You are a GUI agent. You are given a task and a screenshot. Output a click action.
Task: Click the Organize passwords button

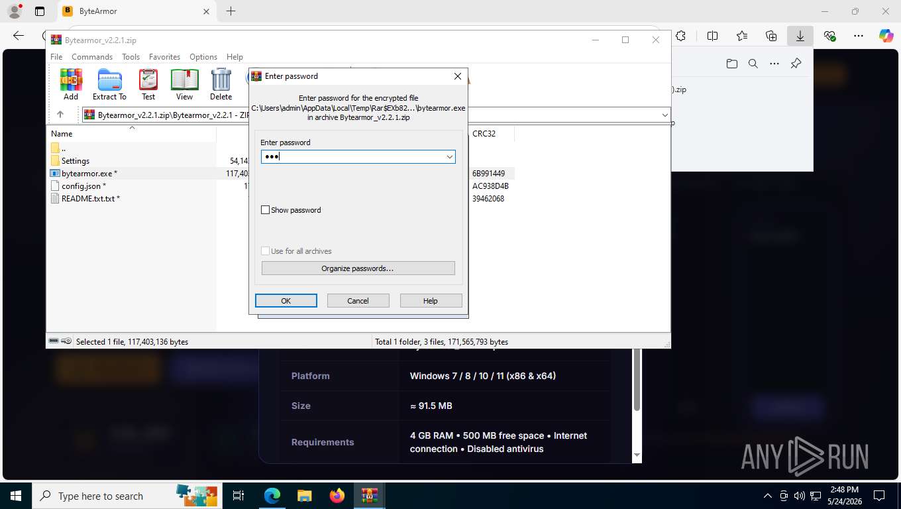358,268
